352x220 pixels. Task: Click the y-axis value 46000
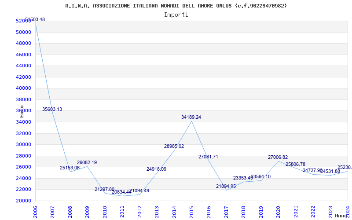pos(23,55)
